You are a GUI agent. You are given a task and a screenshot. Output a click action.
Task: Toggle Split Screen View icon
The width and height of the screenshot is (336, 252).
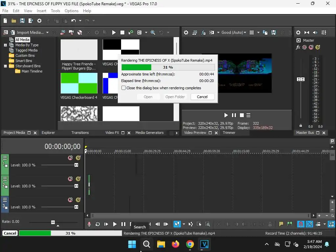[212, 32]
